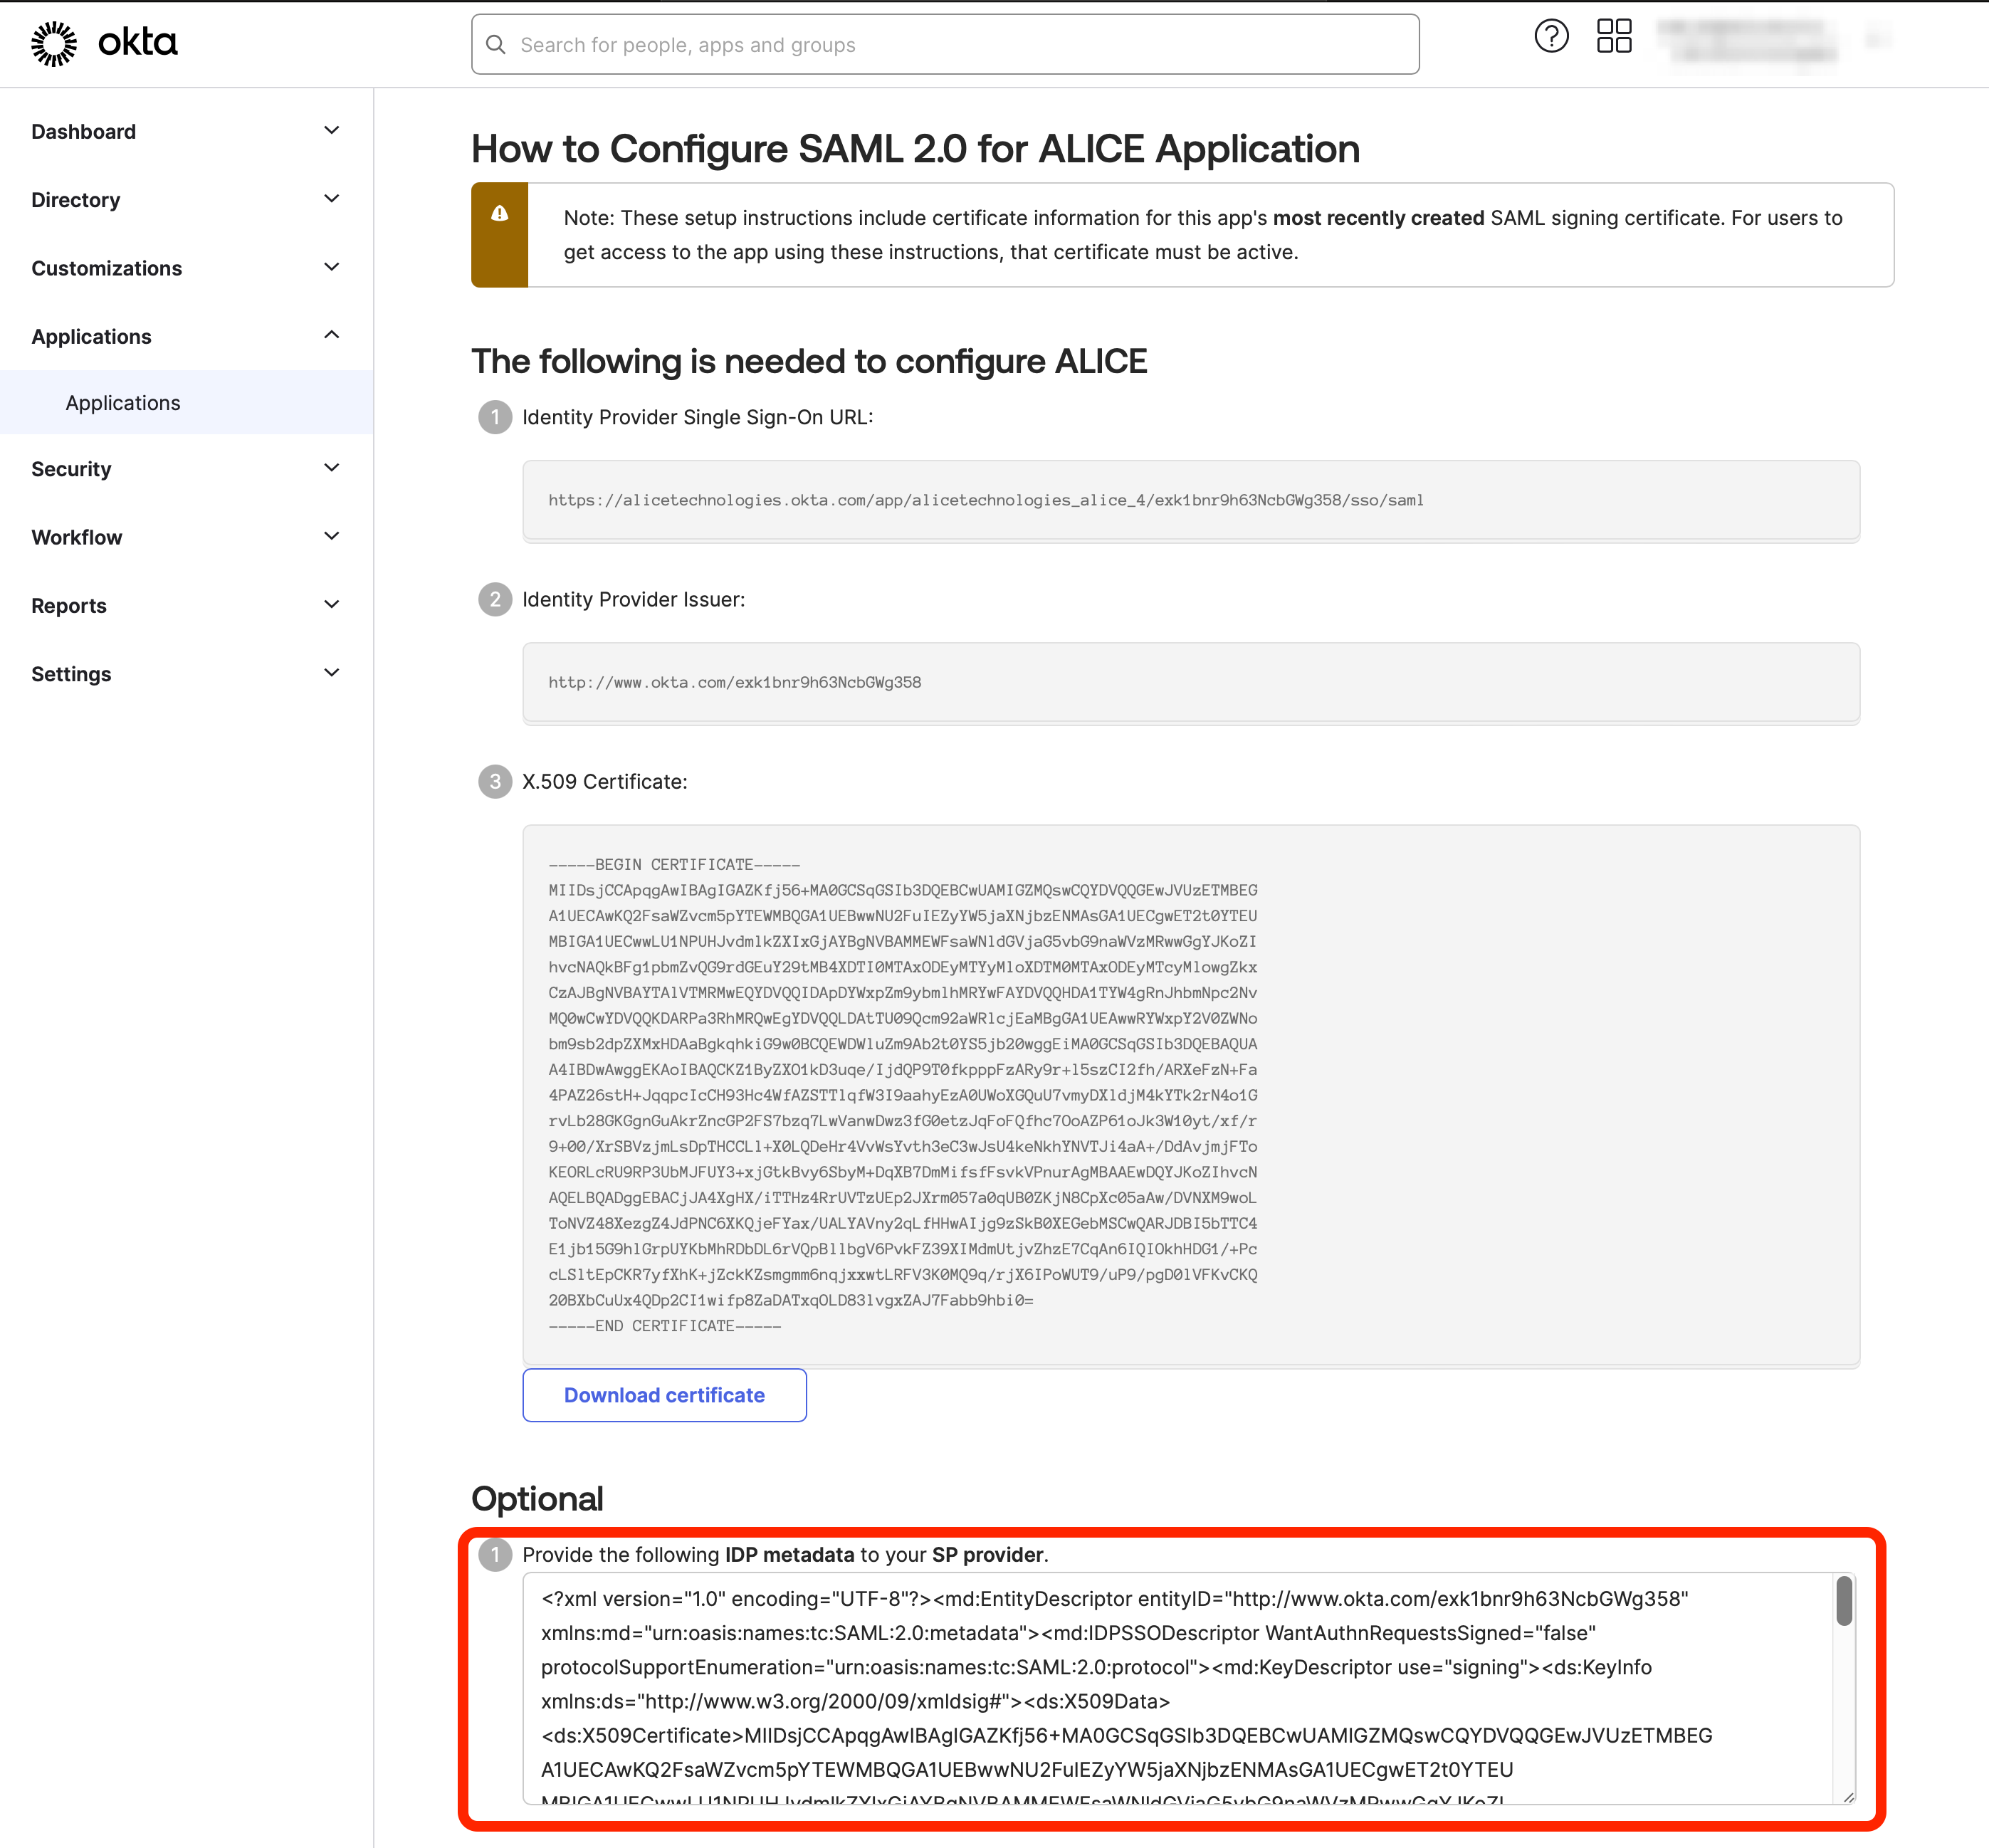Viewport: 1989px width, 1848px height.
Task: Click the "-----END CERTIFICATE-----" line
Action: coord(665,1326)
